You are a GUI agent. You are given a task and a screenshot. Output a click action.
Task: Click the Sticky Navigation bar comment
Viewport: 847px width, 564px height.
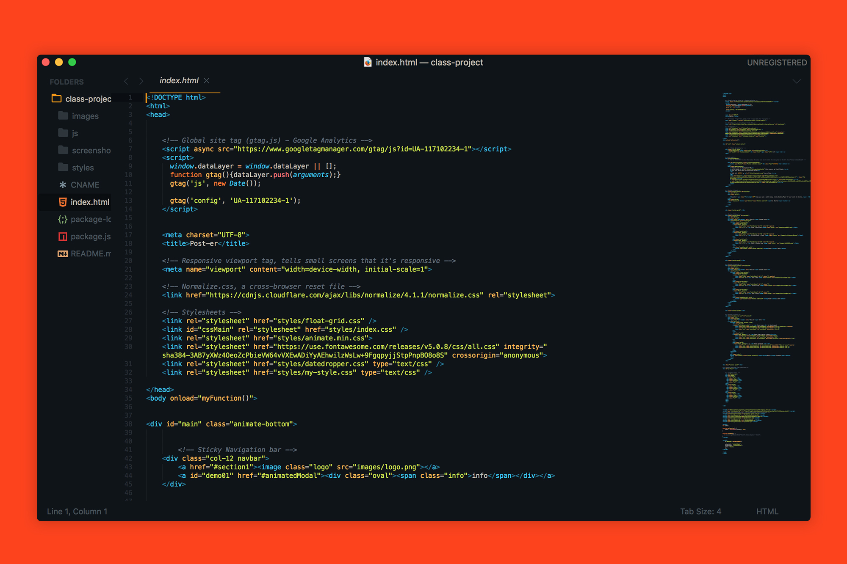[237, 450]
